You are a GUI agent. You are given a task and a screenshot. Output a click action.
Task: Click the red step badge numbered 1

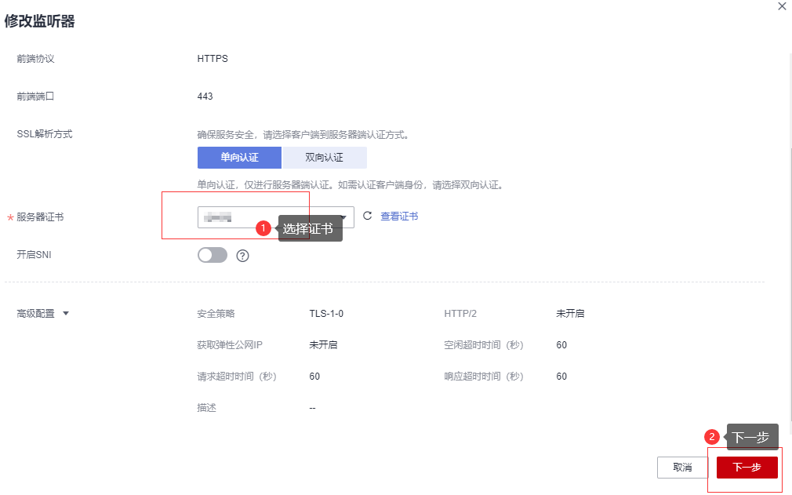pyautogui.click(x=263, y=228)
